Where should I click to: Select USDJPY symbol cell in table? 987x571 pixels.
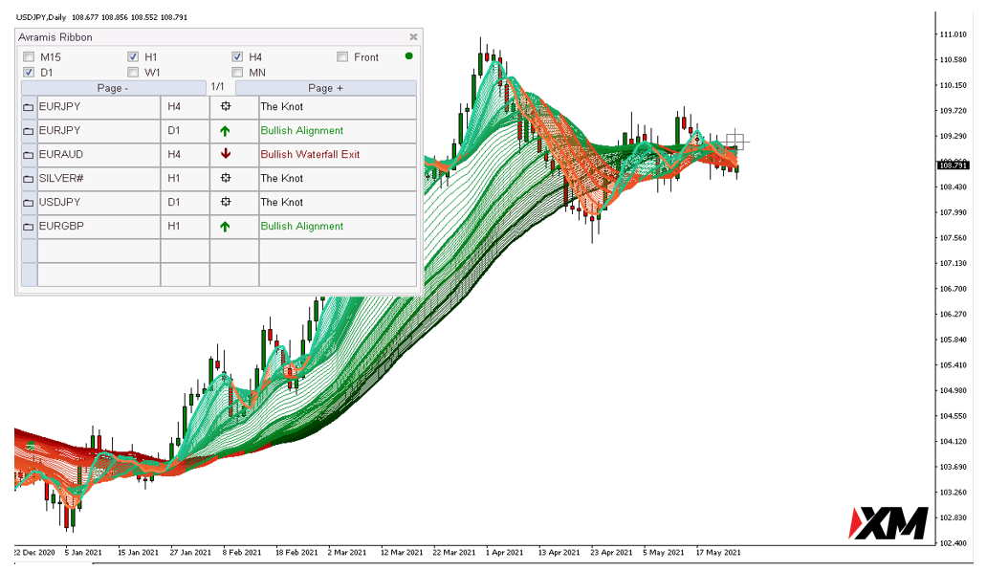(99, 202)
